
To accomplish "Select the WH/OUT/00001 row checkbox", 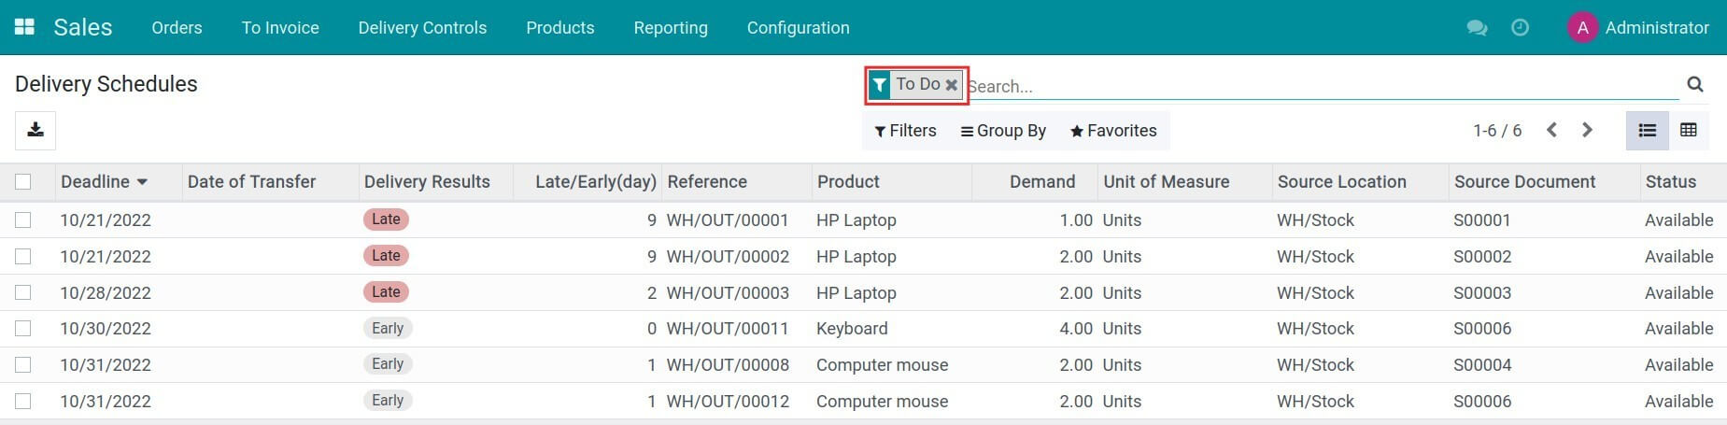I will point(23,220).
